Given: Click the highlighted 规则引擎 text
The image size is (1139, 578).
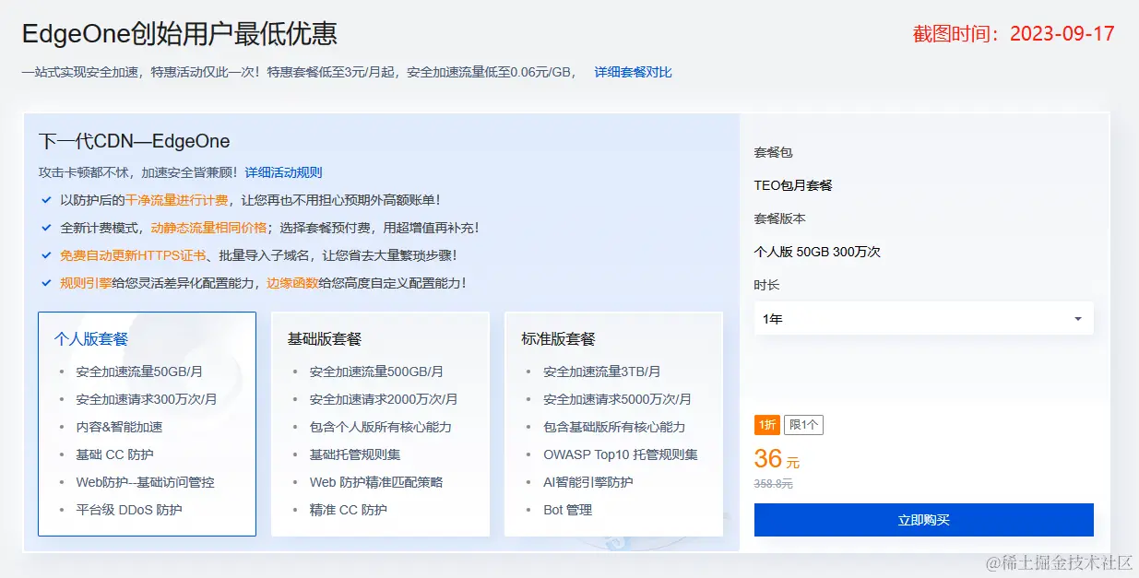Looking at the screenshot, I should click(86, 283).
